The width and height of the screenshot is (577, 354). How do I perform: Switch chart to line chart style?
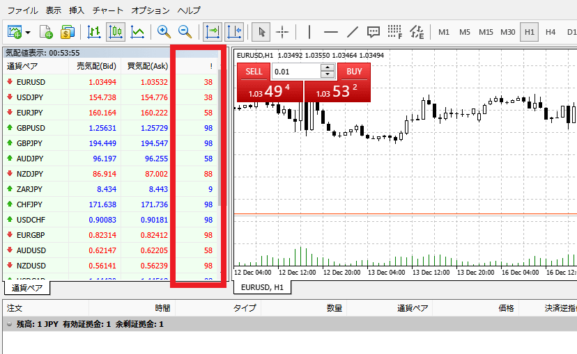click(x=138, y=31)
